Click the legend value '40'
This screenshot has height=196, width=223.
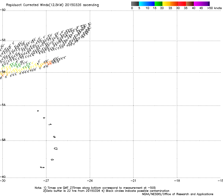193,8
